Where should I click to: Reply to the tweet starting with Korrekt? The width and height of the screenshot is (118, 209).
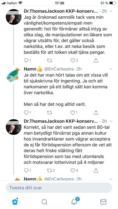point(26,170)
